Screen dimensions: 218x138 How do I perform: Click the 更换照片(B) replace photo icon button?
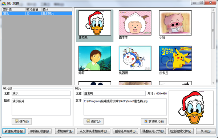tap(146, 121)
